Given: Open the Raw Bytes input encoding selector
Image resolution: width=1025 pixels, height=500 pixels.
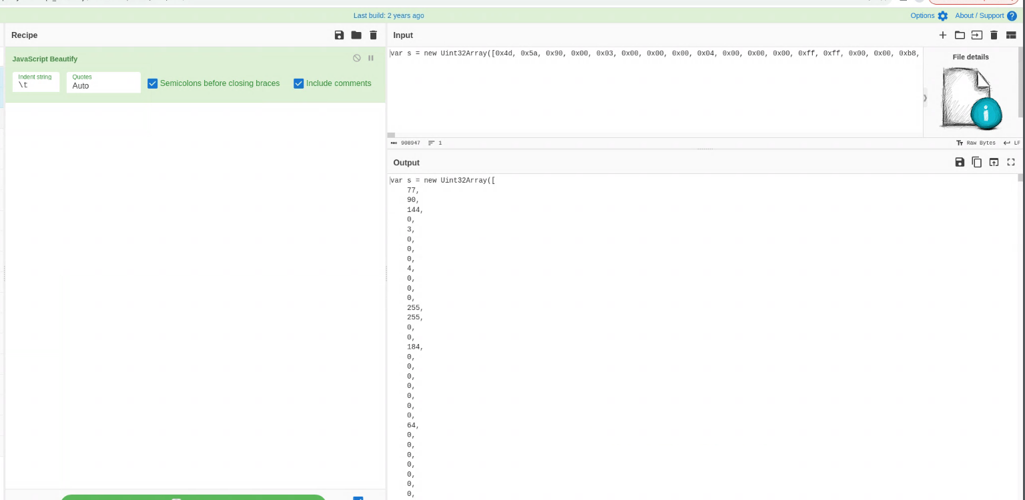Looking at the screenshot, I should [x=976, y=143].
